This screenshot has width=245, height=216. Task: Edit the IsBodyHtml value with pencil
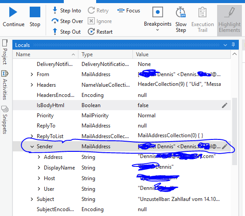pos(225,105)
